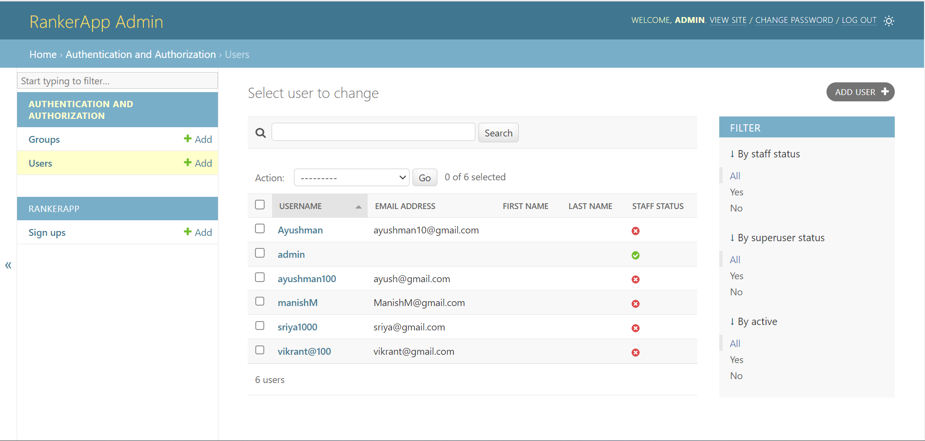Click the green checkmark staff status for admin
Screen dimensions: 925x441
(x=635, y=255)
